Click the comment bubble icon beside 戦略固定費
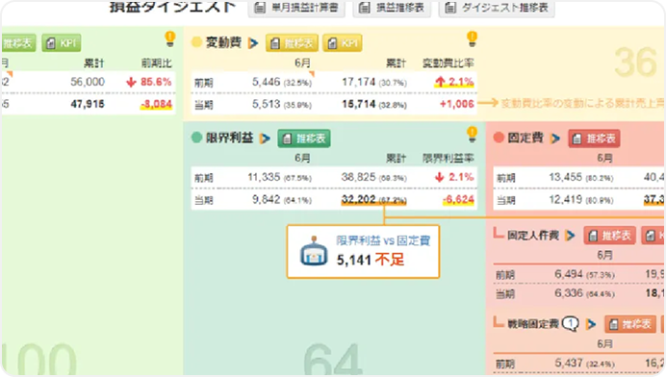The image size is (666, 377). point(571,324)
